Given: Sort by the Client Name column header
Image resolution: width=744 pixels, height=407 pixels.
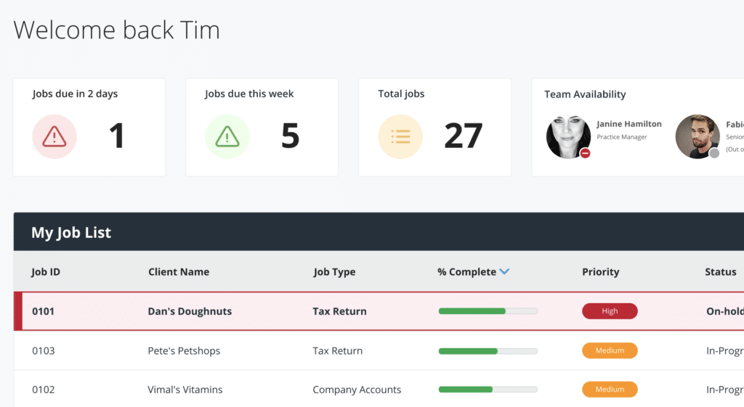Looking at the screenshot, I should click(x=179, y=272).
